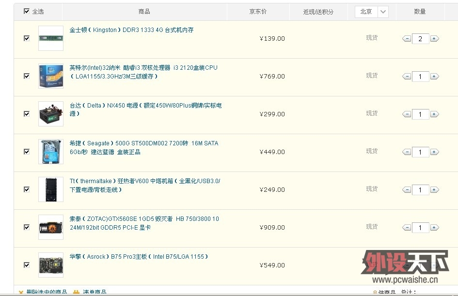Click the 商品 column header
Image resolution: width=458 pixels, height=296 pixels.
click(x=144, y=12)
